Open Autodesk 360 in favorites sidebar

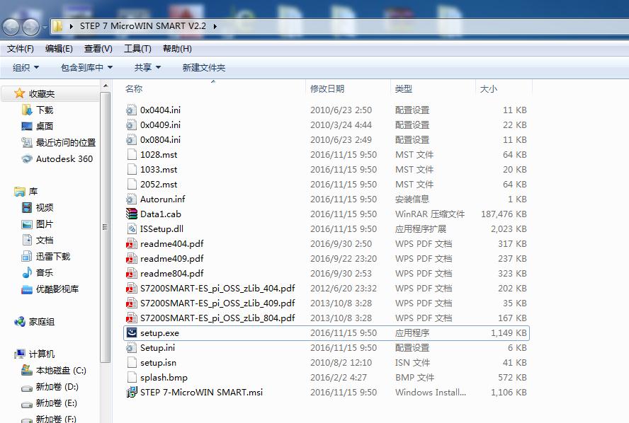tap(64, 158)
